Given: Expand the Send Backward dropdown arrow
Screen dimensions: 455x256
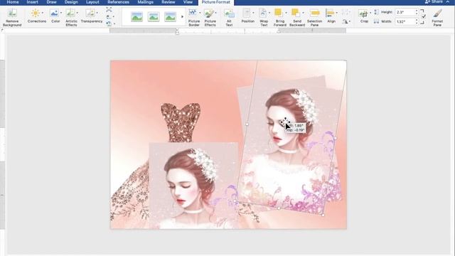Looking at the screenshot, I should pos(303,13).
